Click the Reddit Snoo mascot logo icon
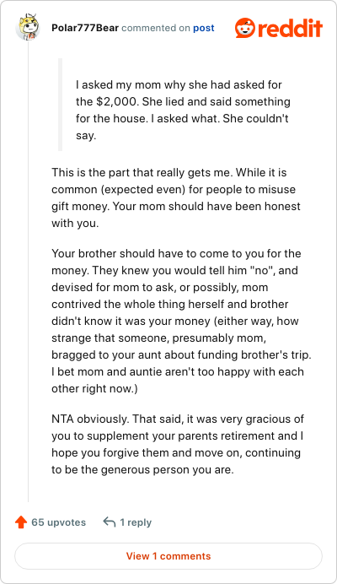The height and width of the screenshot is (584, 337). (245, 28)
